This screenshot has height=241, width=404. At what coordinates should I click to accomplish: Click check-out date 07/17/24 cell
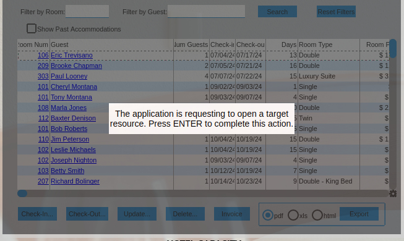pyautogui.click(x=251, y=55)
